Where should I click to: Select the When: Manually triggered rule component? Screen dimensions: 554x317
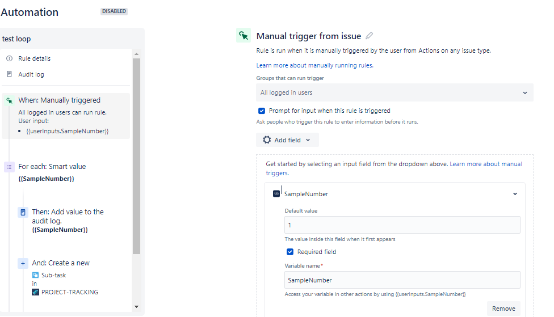click(66, 116)
